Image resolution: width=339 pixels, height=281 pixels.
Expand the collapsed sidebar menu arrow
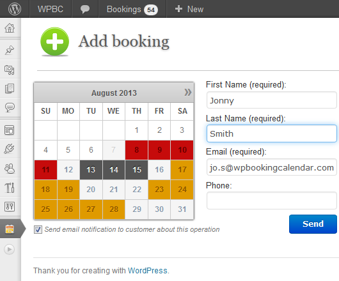pos(10,249)
